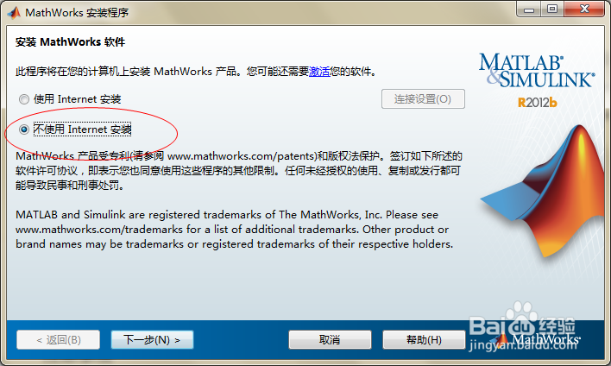
Task: Open the 激活 hyperlink
Action: [319, 72]
